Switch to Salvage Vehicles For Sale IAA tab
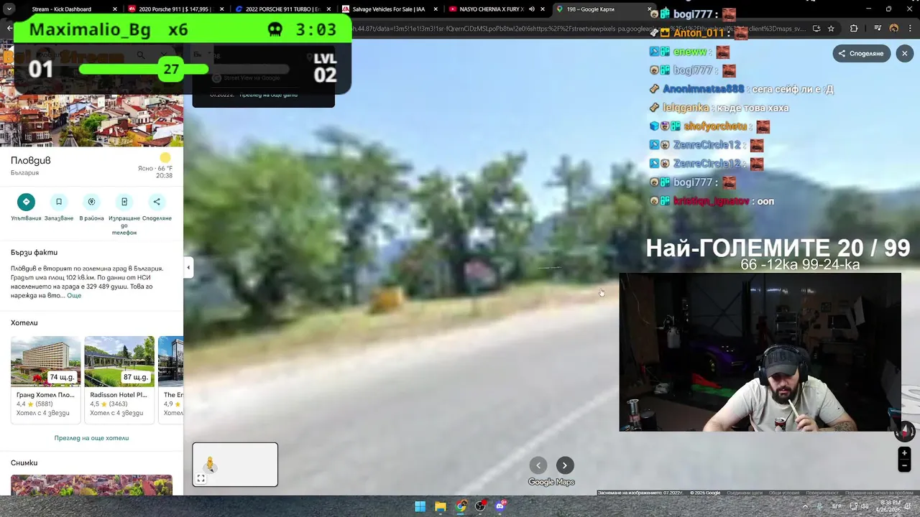The height and width of the screenshot is (517, 920). click(389, 9)
